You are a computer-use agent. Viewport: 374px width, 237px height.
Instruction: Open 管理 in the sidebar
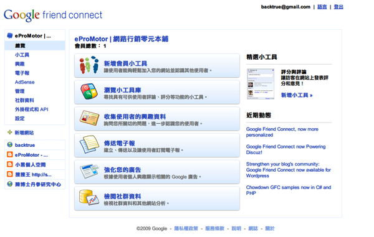tap(19, 91)
